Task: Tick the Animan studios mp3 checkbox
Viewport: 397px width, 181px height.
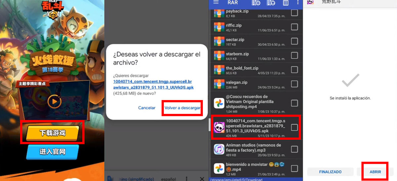Action: coord(294,149)
